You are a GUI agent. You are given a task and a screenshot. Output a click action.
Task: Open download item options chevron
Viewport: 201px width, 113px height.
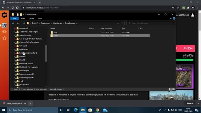tap(30, 104)
